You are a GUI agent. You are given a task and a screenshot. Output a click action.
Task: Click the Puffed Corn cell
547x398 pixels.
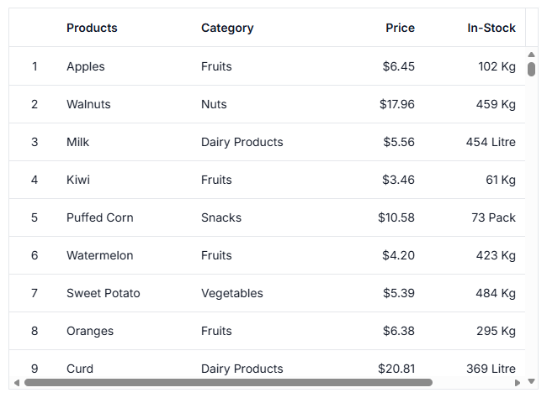tap(100, 217)
